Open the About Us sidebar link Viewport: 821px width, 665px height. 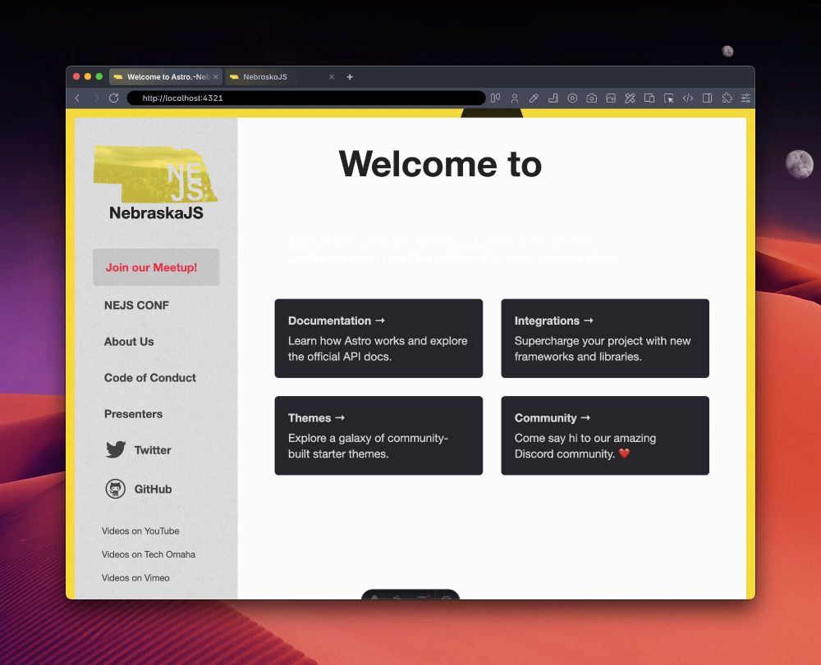(x=129, y=341)
